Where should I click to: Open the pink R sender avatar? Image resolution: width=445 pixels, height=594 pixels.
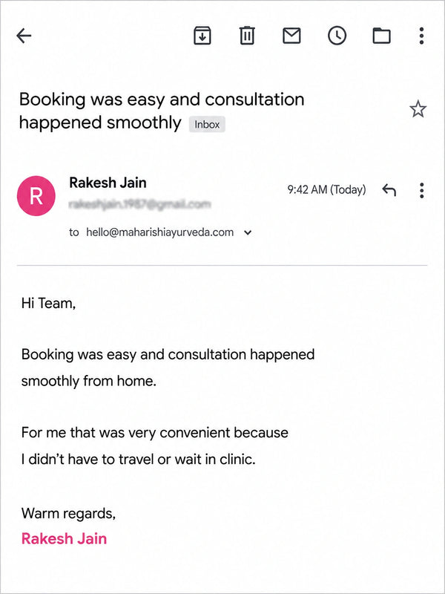(x=36, y=196)
